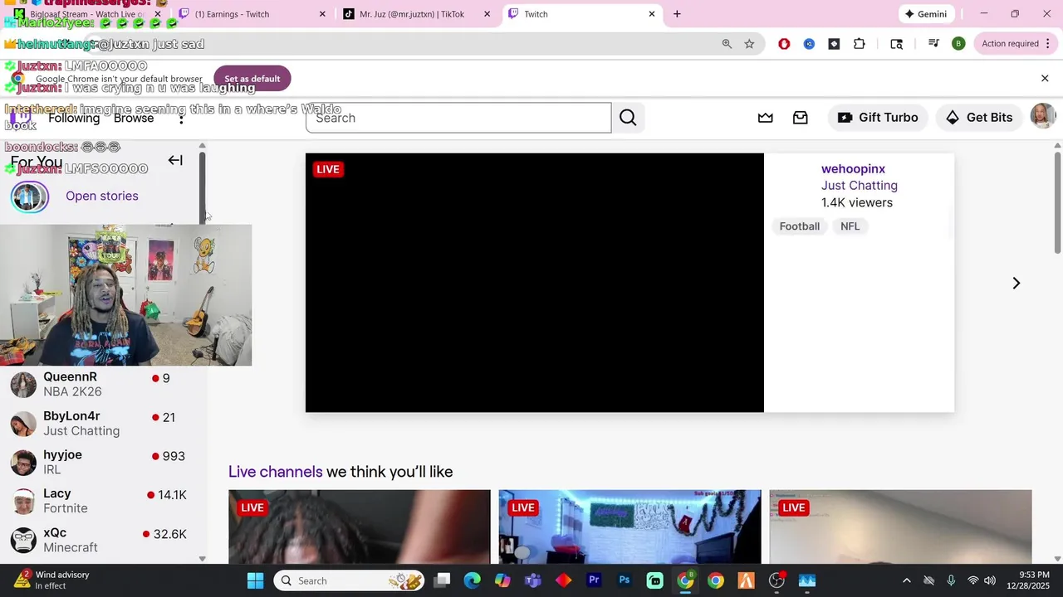The width and height of the screenshot is (1063, 597).
Task: Close the Mr. Juz TikTok tab
Action: tap(487, 14)
